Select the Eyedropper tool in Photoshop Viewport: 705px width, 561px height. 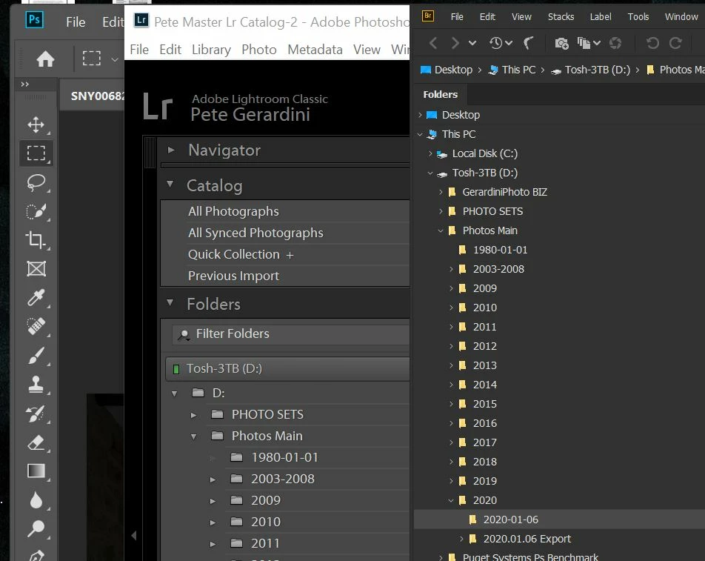(x=36, y=297)
